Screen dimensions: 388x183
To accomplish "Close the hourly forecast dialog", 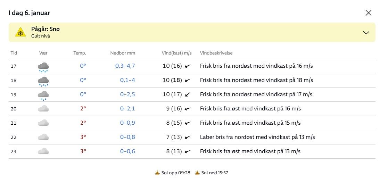I will [x=368, y=13].
